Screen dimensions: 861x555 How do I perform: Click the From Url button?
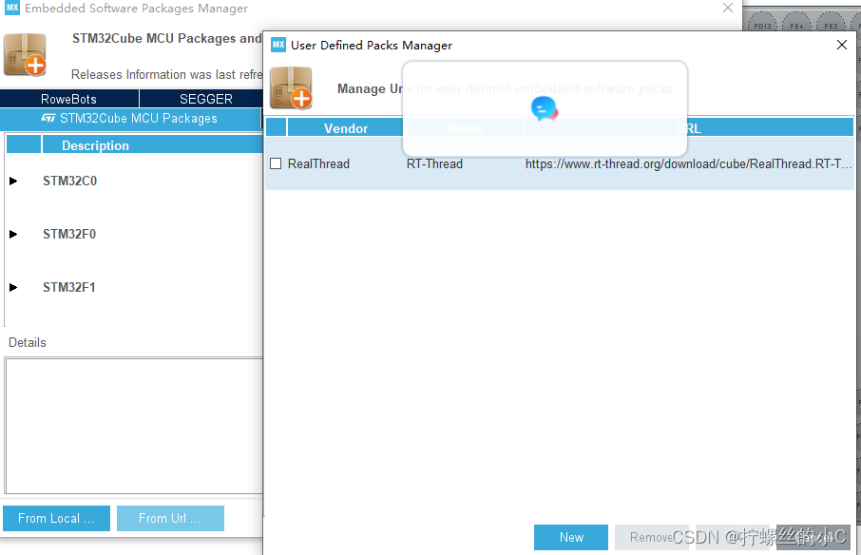click(170, 518)
